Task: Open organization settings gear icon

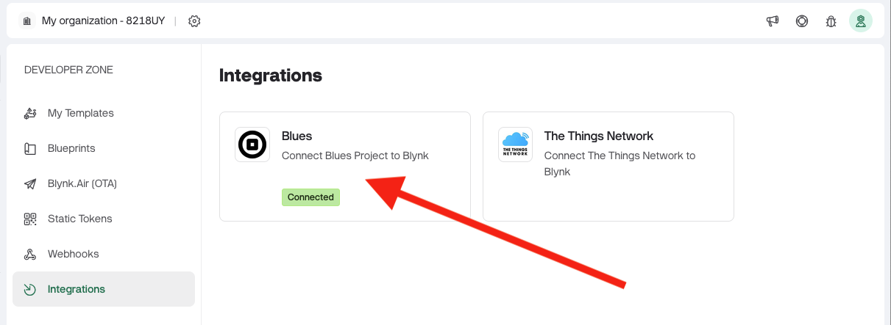Action: pyautogui.click(x=194, y=21)
